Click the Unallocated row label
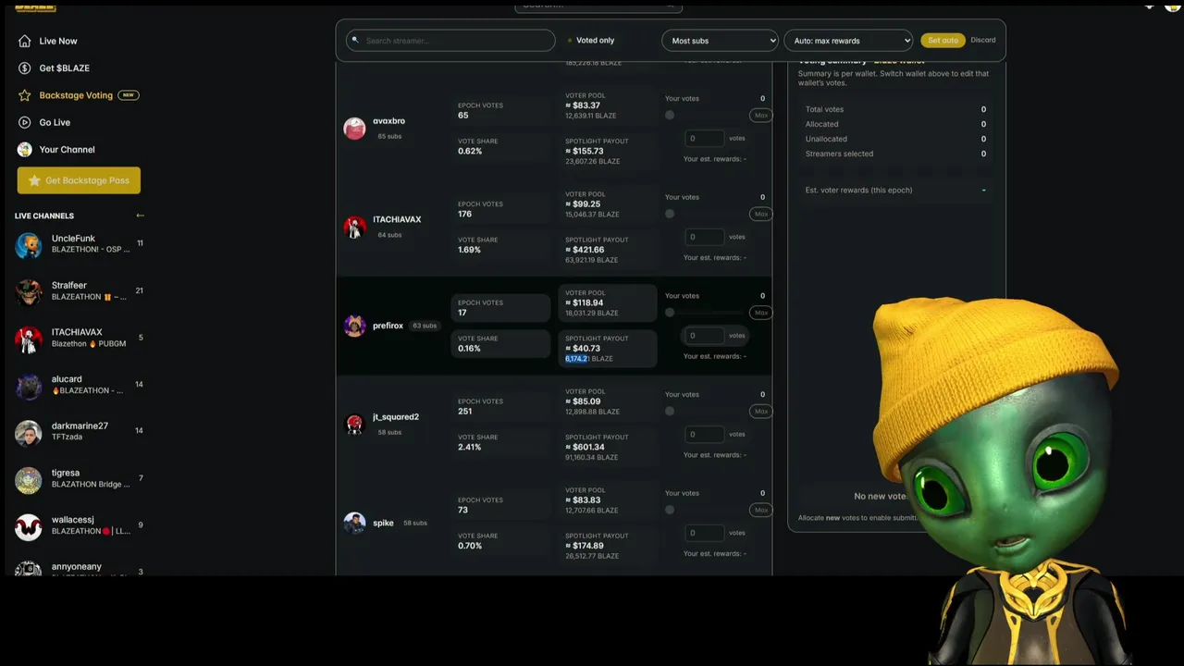 click(826, 139)
